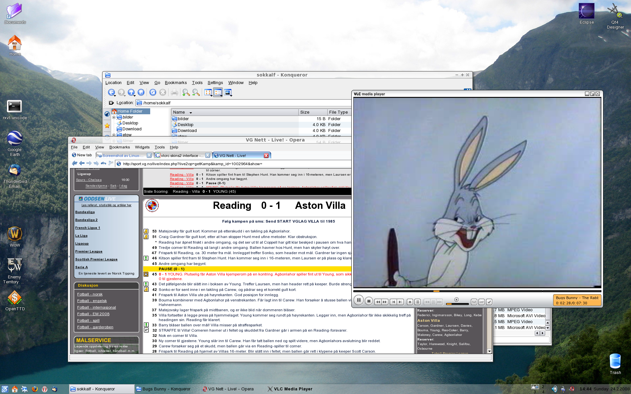The image size is (631, 394).
Task: Open Konqueror Up button dropdown arrow
Action: tap(135, 96)
